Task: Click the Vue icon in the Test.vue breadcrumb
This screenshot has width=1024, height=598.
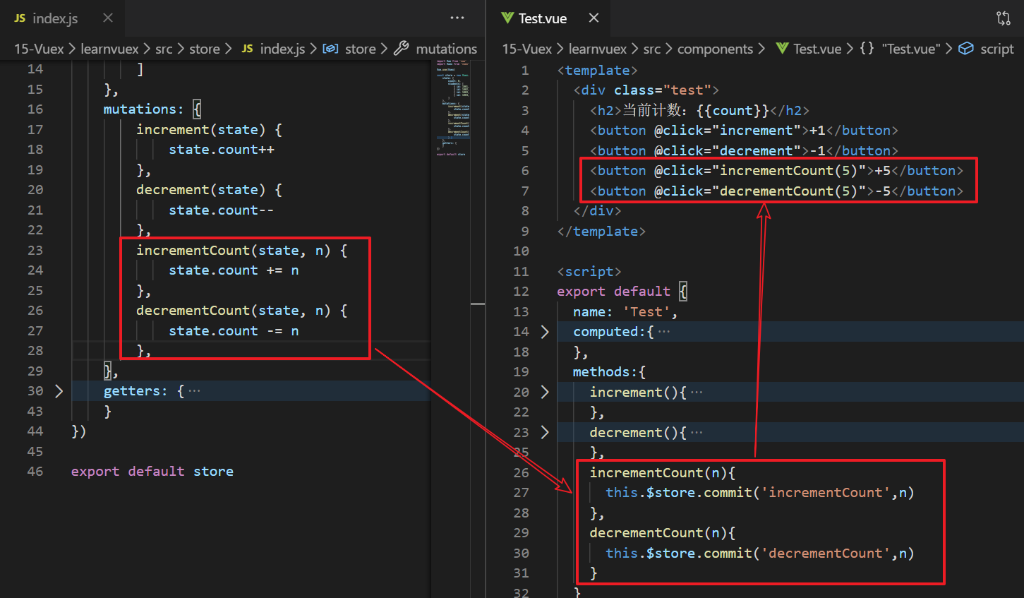Action: [x=782, y=49]
